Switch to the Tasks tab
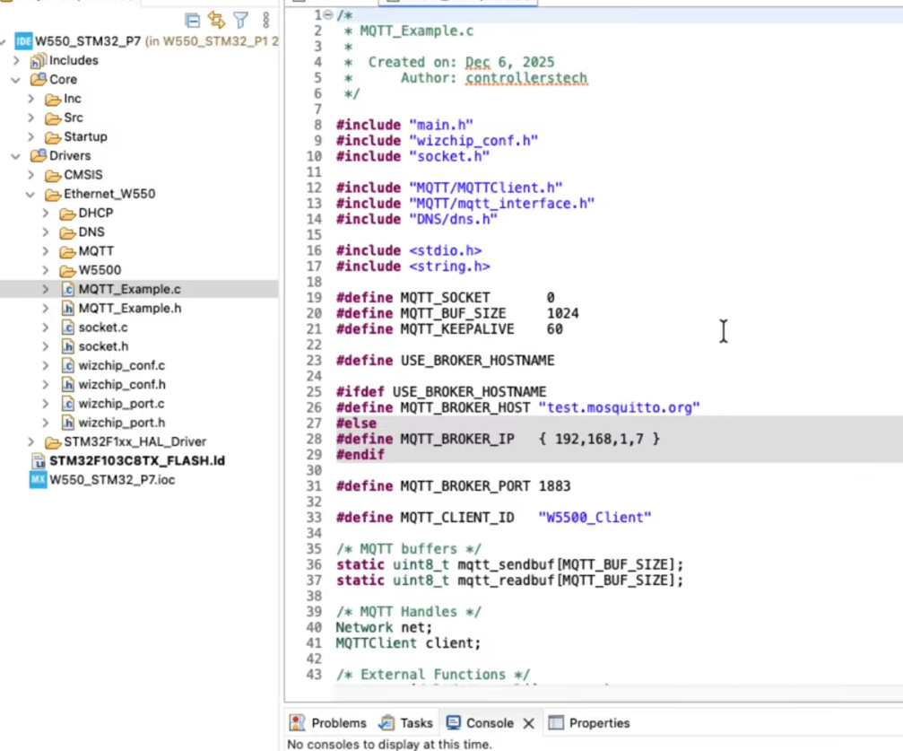 [x=416, y=723]
